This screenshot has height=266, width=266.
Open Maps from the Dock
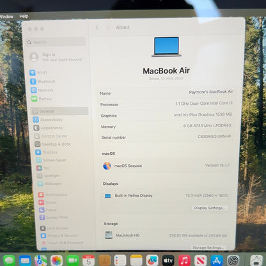click(41, 260)
